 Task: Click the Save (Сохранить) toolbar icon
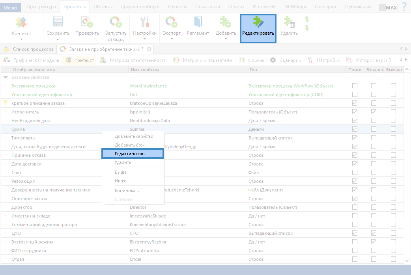click(x=58, y=22)
